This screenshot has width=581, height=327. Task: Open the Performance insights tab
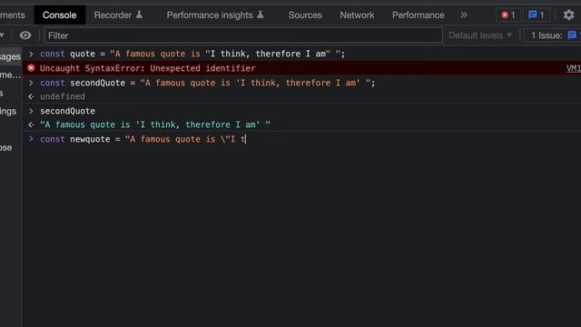tap(215, 15)
